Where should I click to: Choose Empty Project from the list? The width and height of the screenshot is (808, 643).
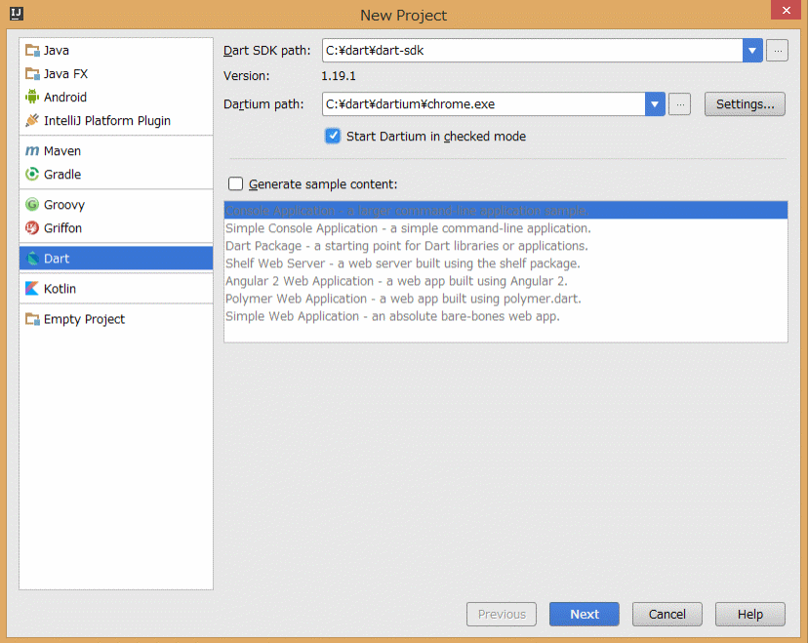84,319
